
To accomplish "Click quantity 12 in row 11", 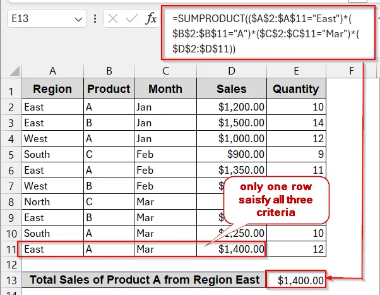I will [297, 249].
